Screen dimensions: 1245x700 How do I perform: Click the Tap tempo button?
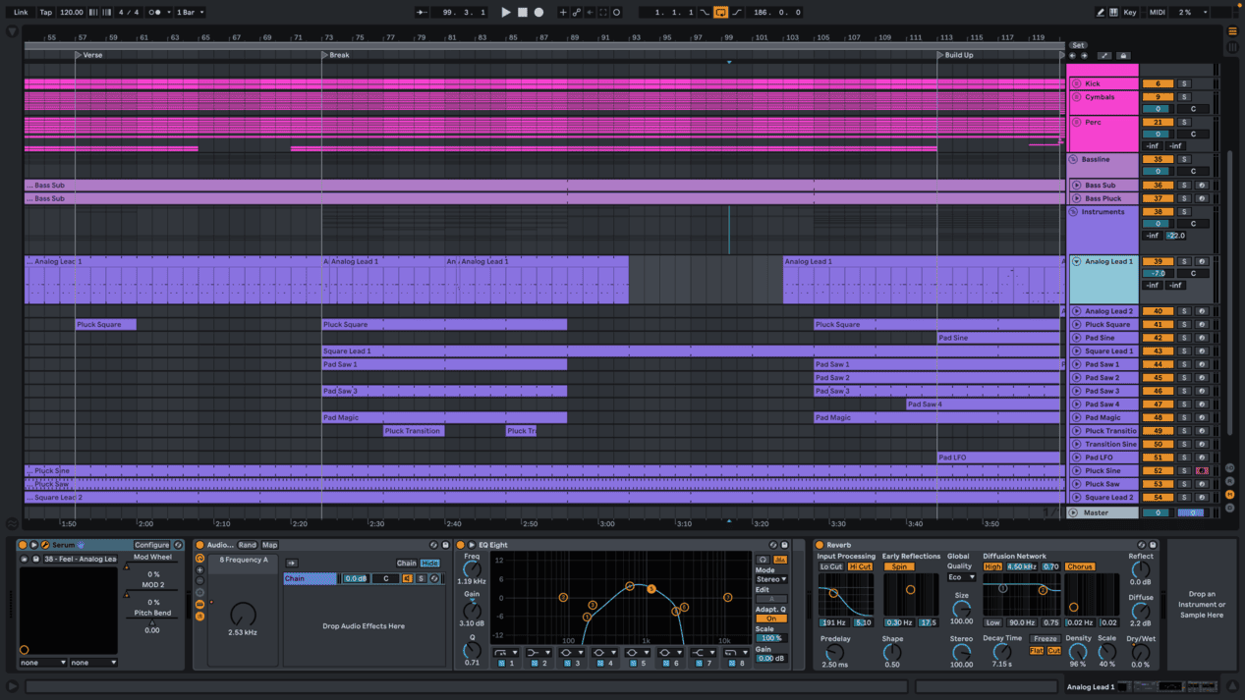[x=46, y=12]
